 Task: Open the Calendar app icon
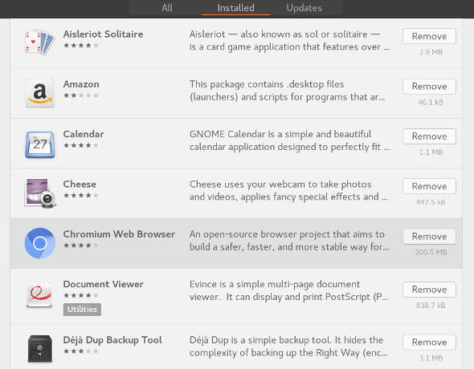coord(40,144)
